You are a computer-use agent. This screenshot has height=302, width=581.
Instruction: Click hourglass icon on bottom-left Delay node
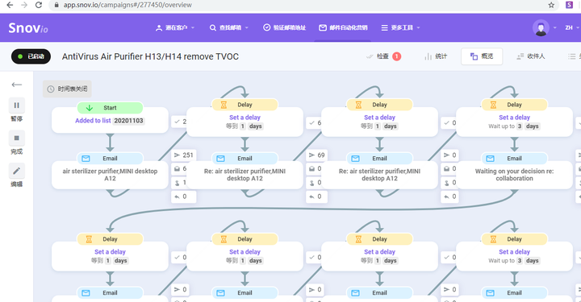pos(89,239)
